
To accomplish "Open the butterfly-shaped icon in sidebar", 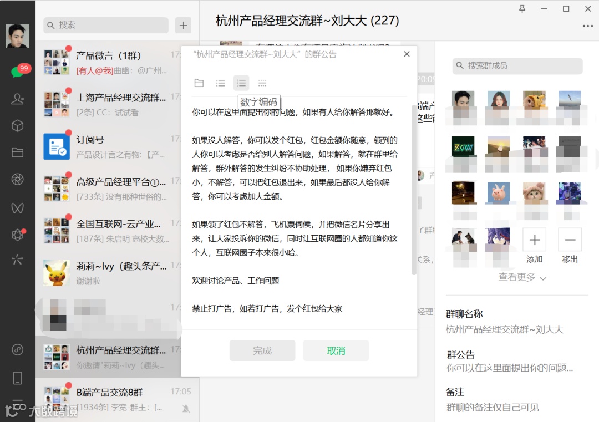I will tap(17, 208).
